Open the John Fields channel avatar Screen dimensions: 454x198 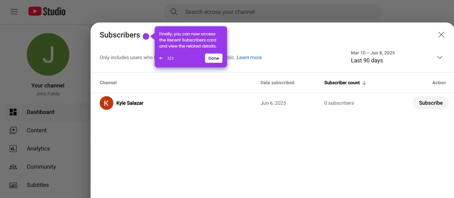(48, 55)
